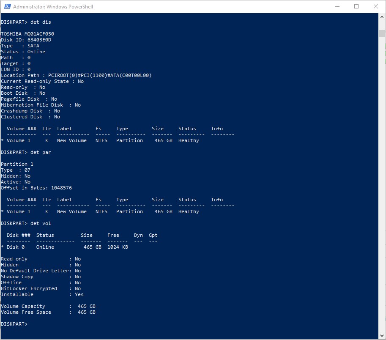Image resolution: width=386 pixels, height=340 pixels.
Task: Click the last empty DISKPART> prompt
Action: (14, 324)
